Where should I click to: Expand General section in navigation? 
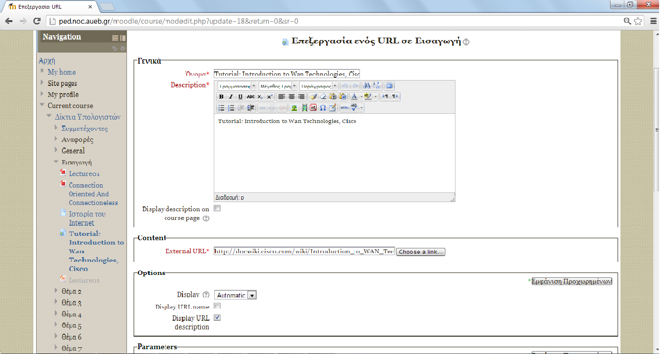[56, 150]
